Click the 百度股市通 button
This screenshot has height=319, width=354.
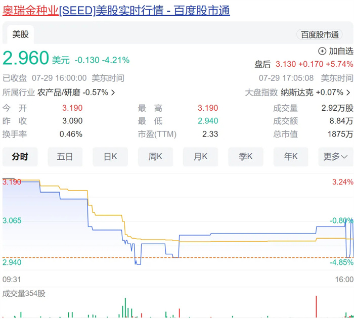[x=320, y=34]
